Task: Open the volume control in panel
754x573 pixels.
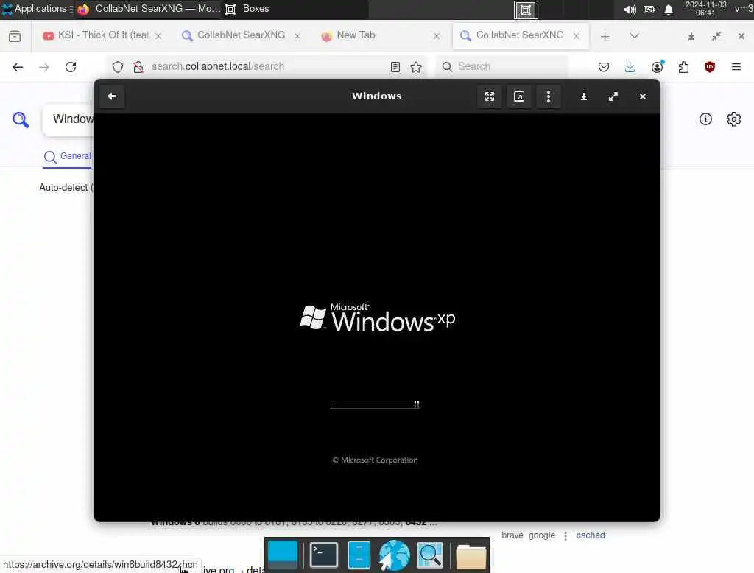Action: coord(630,10)
